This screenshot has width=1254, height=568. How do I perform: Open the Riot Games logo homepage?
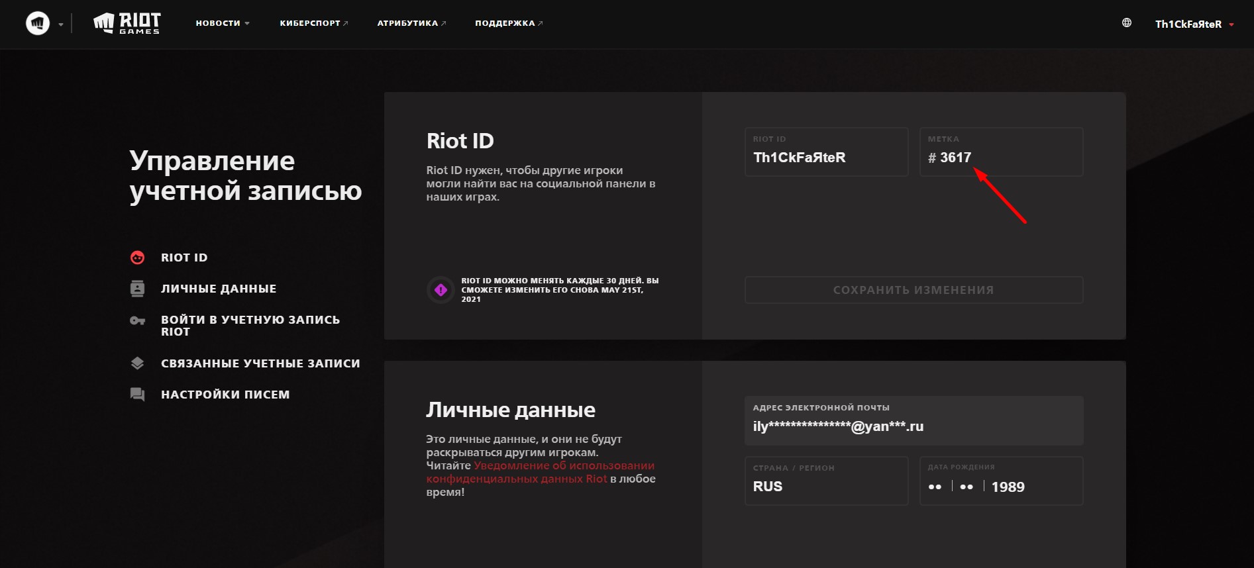pos(127,24)
